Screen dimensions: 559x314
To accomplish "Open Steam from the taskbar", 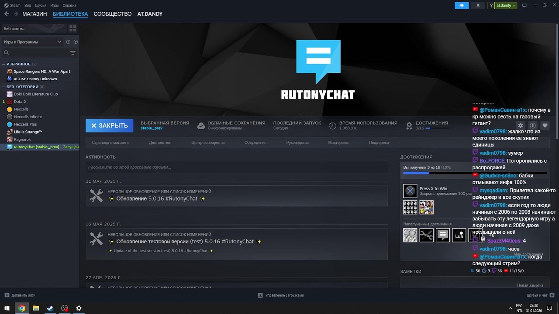I will [50, 308].
